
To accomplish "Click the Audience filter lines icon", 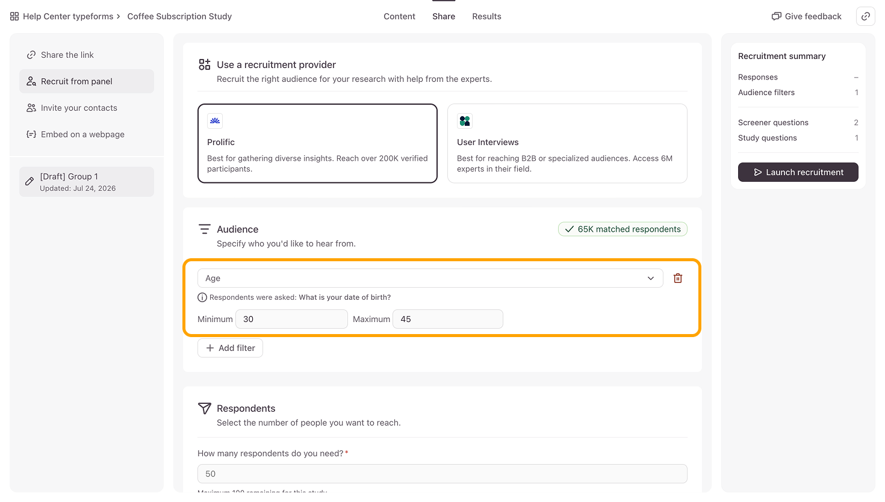I will click(205, 229).
